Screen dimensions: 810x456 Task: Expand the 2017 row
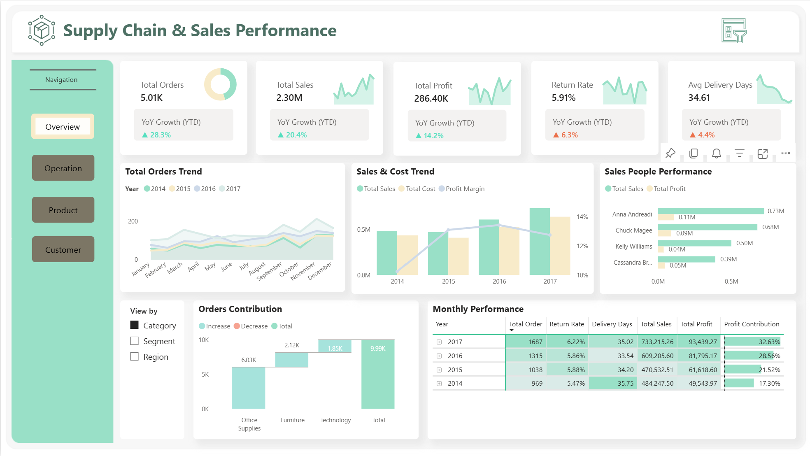coord(439,342)
